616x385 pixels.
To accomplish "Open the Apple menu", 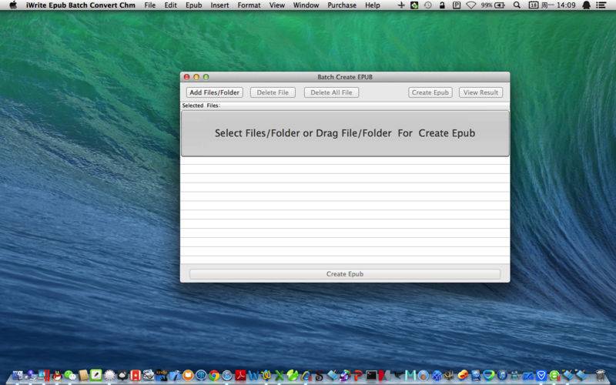I will click(x=13, y=5).
